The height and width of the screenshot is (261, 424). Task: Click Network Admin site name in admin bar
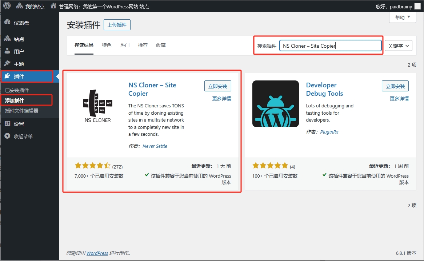(104, 7)
